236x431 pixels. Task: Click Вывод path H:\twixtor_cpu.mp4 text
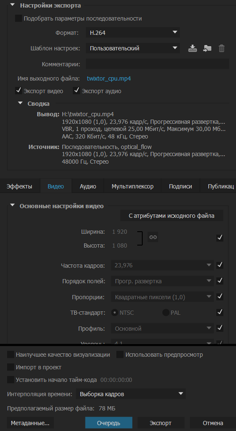click(88, 114)
